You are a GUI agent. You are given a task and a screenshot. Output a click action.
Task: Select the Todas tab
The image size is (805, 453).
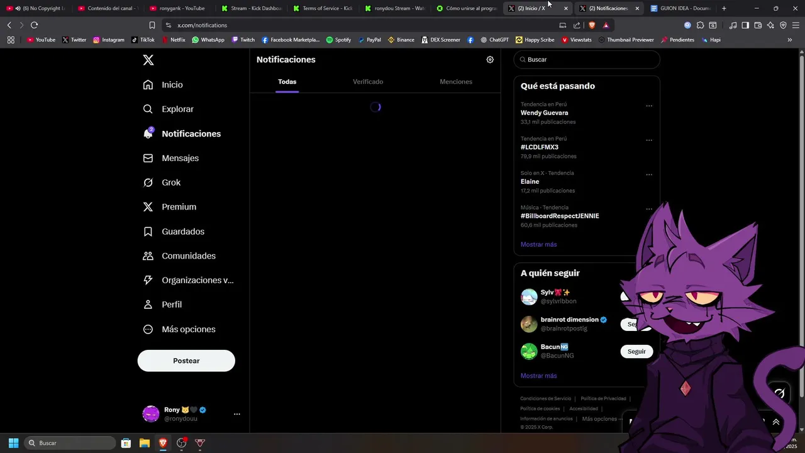pyautogui.click(x=287, y=82)
